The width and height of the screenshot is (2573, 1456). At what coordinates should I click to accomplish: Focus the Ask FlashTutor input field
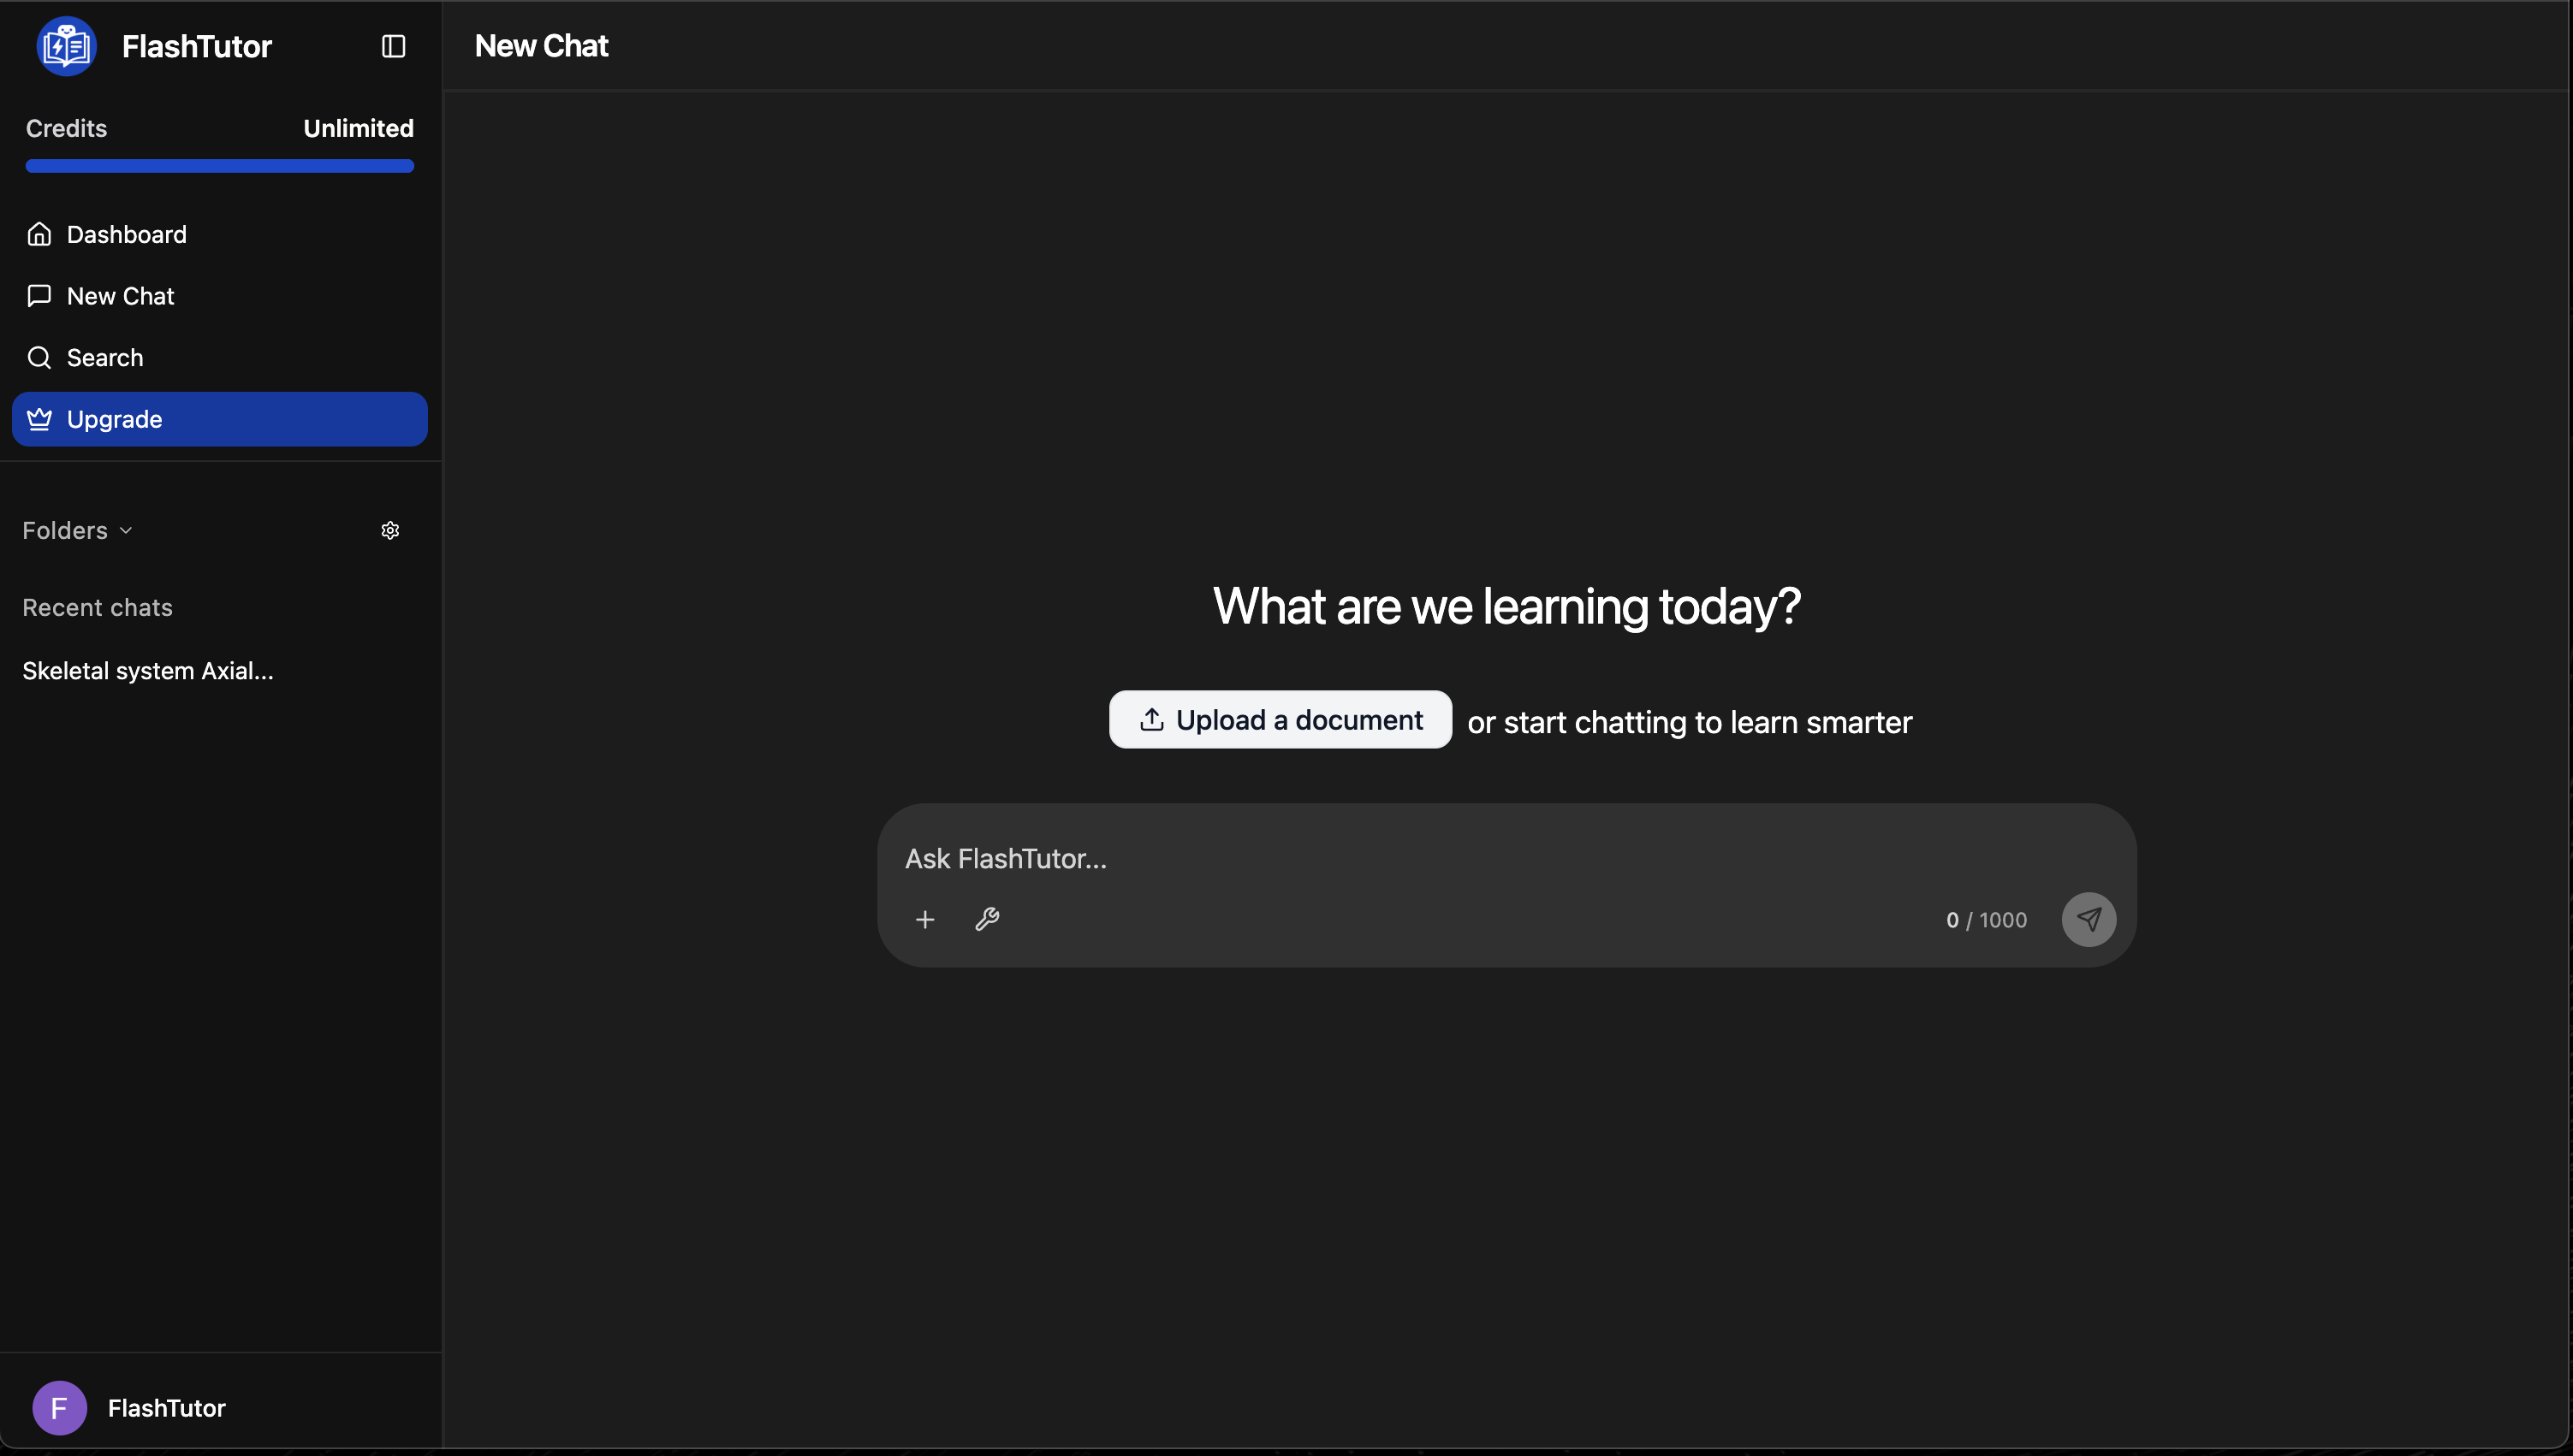1400,859
